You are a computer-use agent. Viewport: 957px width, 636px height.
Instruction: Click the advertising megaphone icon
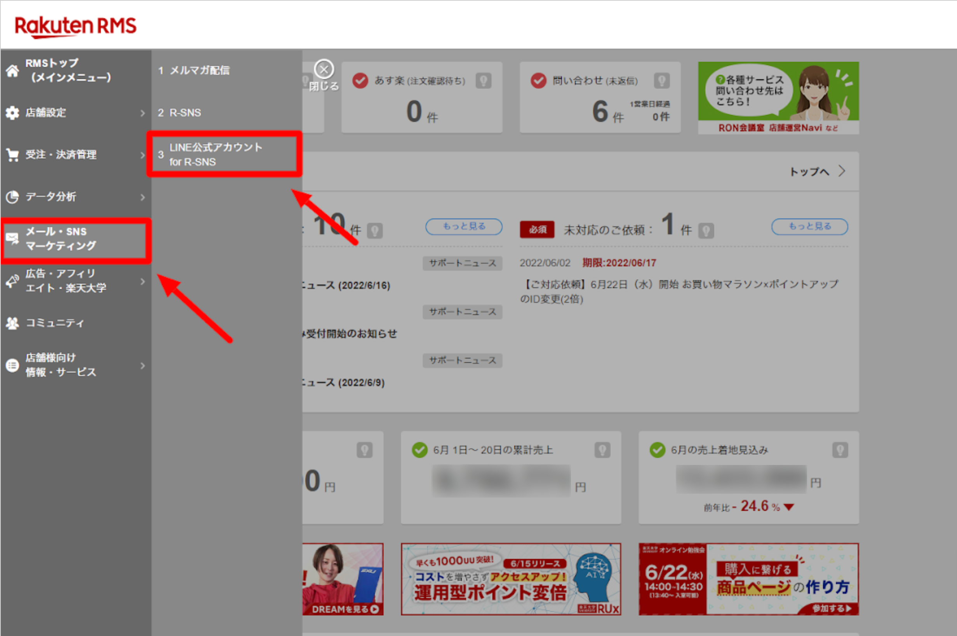coord(12,281)
